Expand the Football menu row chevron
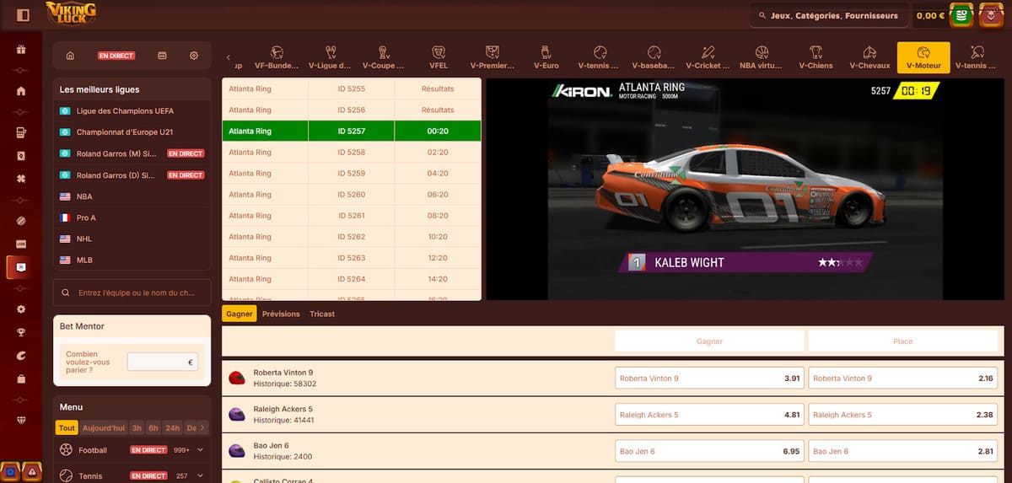Screen dimensions: 1012x483 pyautogui.click(x=201, y=450)
